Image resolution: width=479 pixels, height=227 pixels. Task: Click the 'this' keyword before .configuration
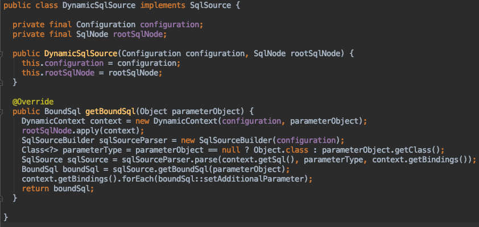(31, 63)
